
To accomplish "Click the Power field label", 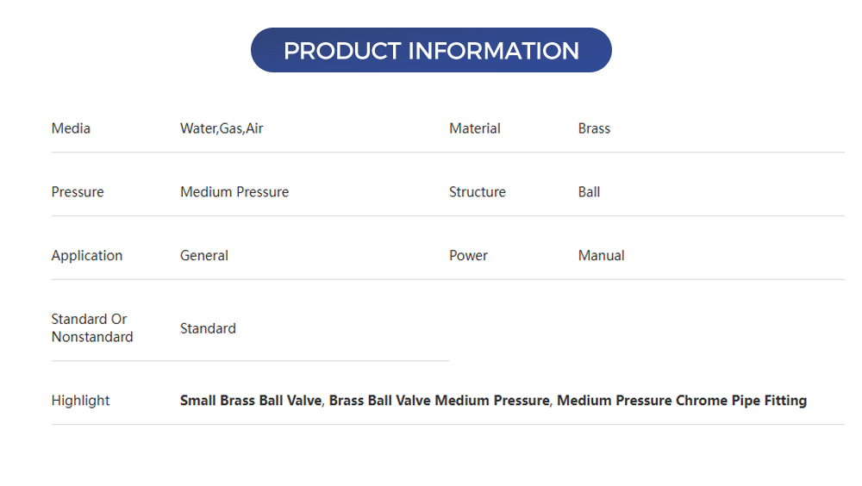I will tap(468, 256).
